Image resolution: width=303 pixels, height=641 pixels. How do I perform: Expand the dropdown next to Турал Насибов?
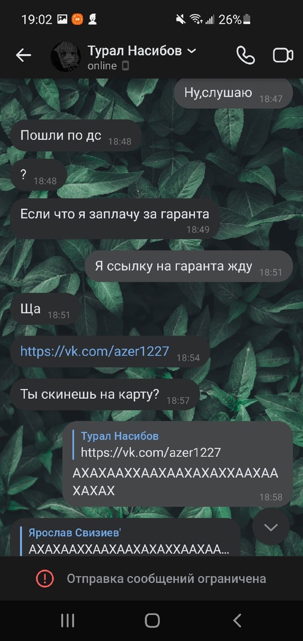pos(191,51)
